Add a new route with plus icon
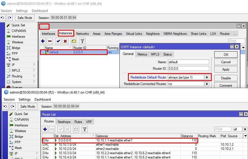 pyautogui.click(x=45, y=129)
